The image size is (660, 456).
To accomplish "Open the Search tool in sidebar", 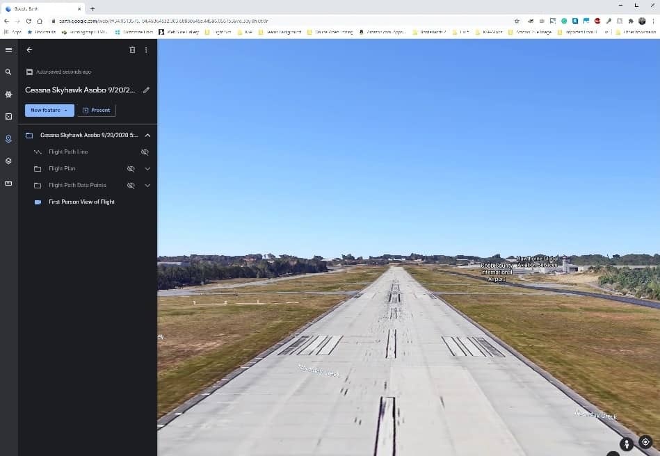I will (x=8, y=72).
